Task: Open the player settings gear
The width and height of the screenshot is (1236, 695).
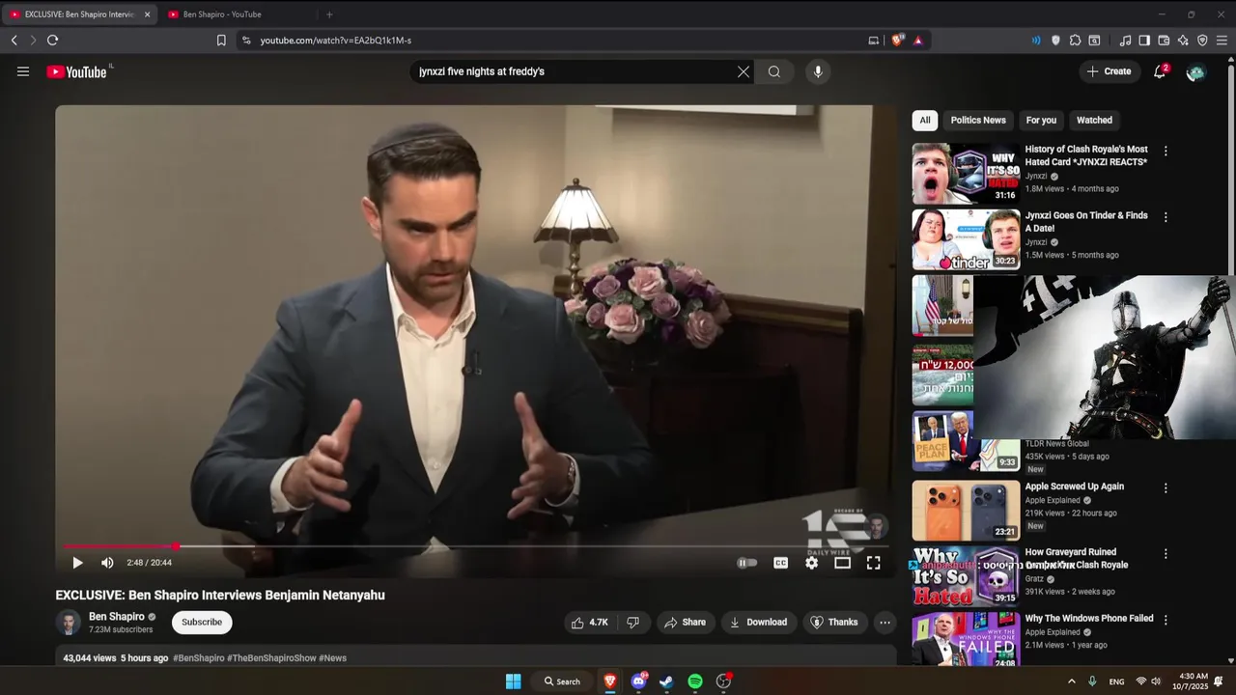Action: [811, 563]
